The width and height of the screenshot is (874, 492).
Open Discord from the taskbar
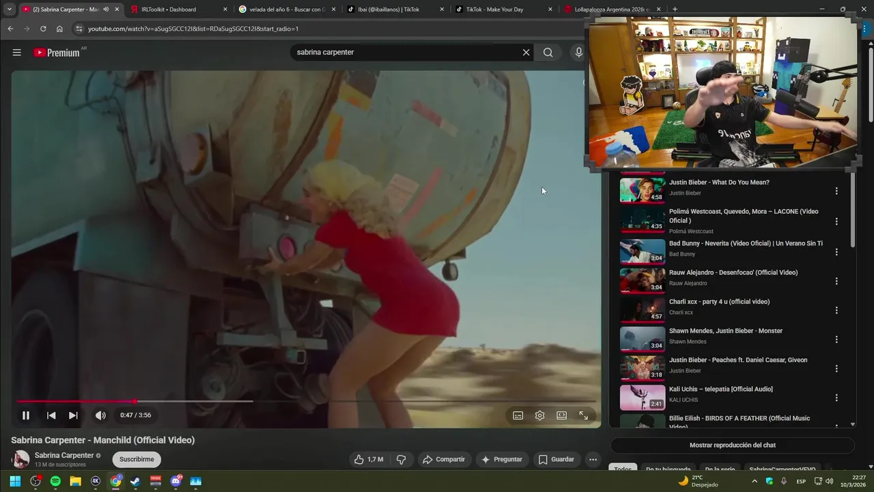point(176,481)
